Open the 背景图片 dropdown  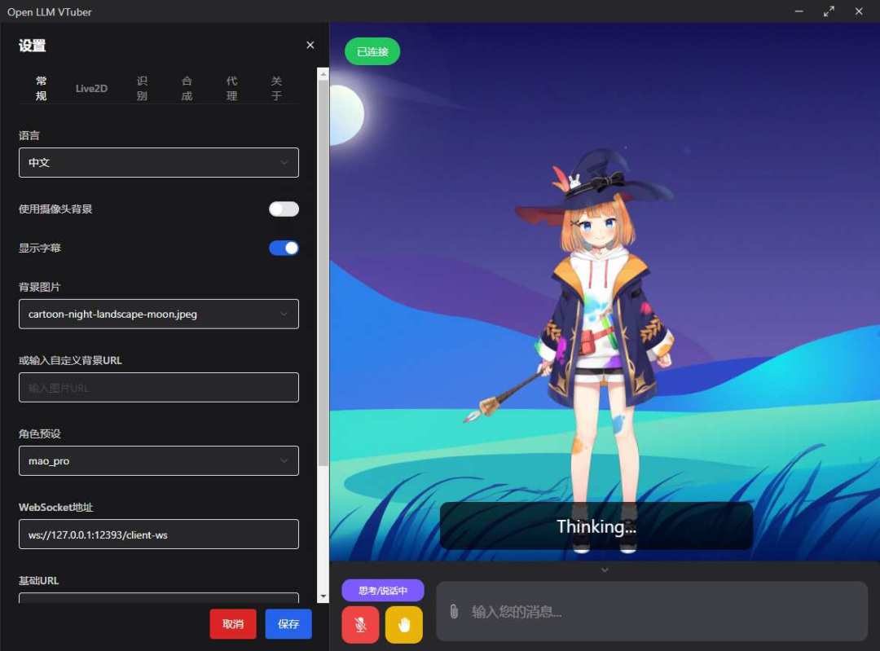point(159,314)
